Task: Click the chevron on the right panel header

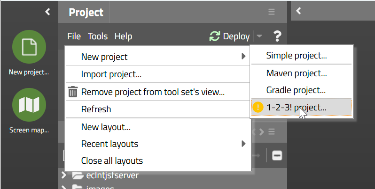Action: (x=298, y=11)
